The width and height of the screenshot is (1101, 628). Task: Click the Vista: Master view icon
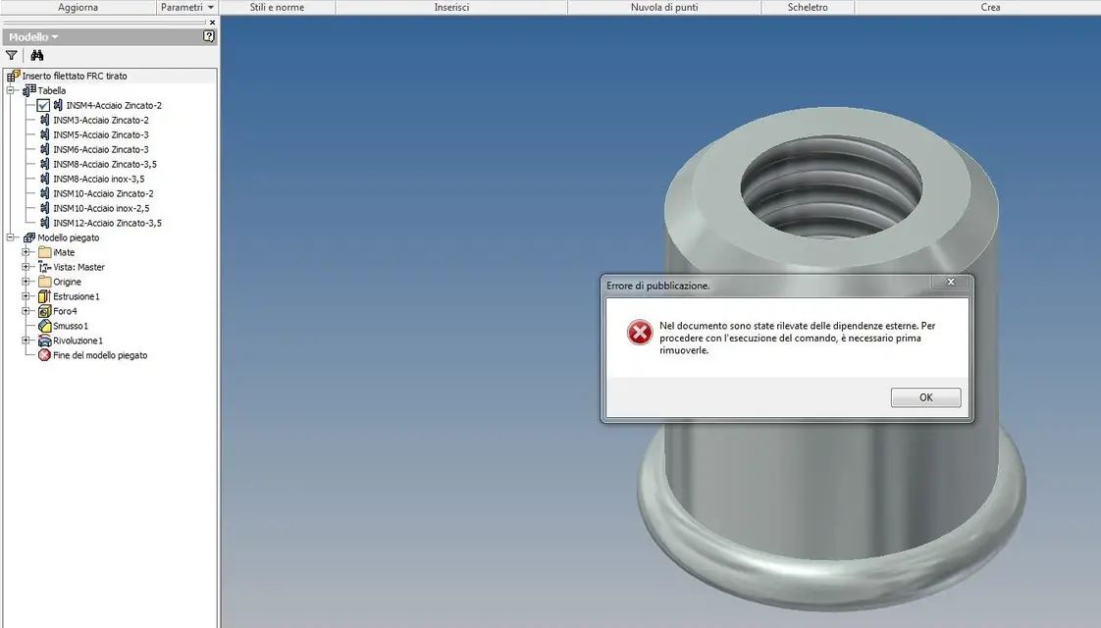coord(45,267)
